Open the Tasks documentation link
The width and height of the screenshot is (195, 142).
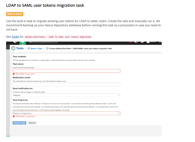point(15,37)
